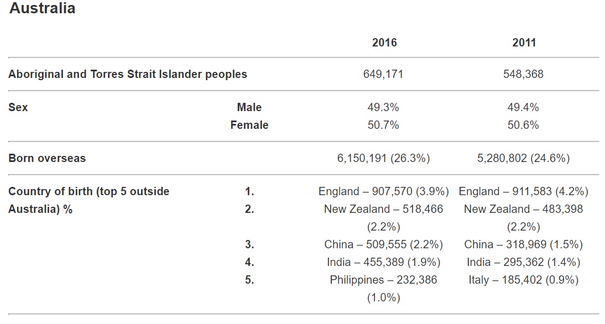
Task: Click the England – 907,570 (3.9%) entry
Action: 383,191
